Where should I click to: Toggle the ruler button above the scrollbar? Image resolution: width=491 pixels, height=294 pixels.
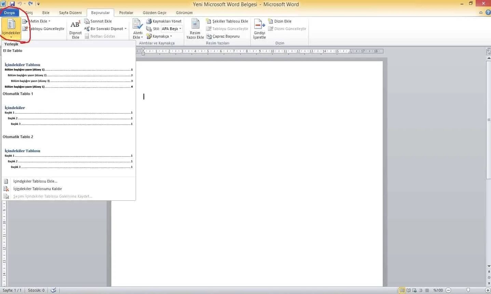pyautogui.click(x=489, y=52)
